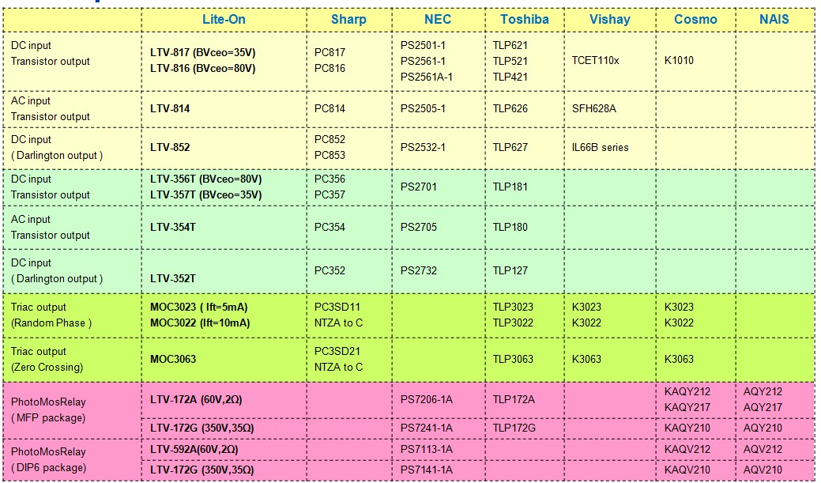Select the MOC3063 part

click(173, 360)
